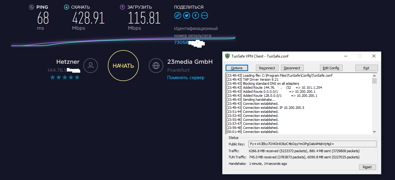Click log line 'Connection established. IP 10.200.200.5'
The height and width of the screenshot is (180, 395).
(265, 108)
